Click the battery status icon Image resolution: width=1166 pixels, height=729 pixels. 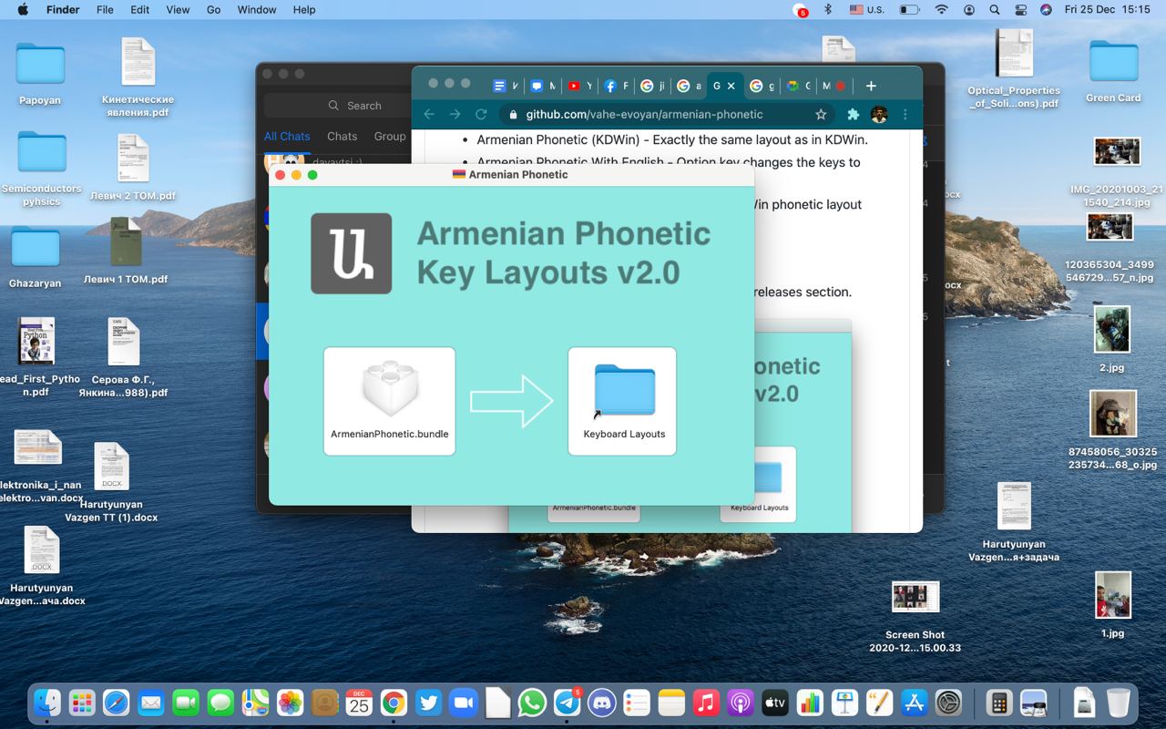(x=909, y=10)
